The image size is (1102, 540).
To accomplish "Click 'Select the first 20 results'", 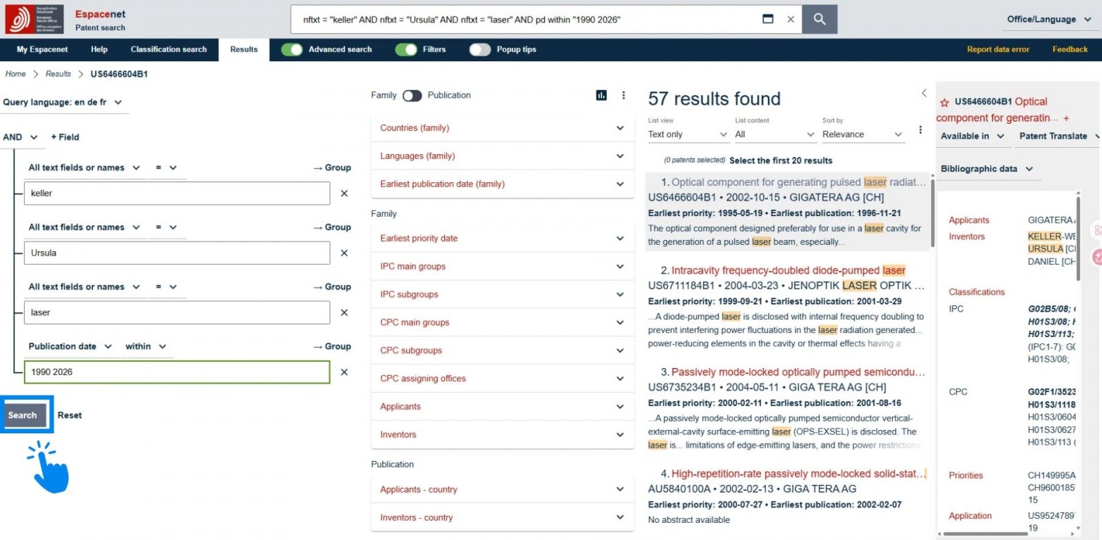I will (780, 161).
